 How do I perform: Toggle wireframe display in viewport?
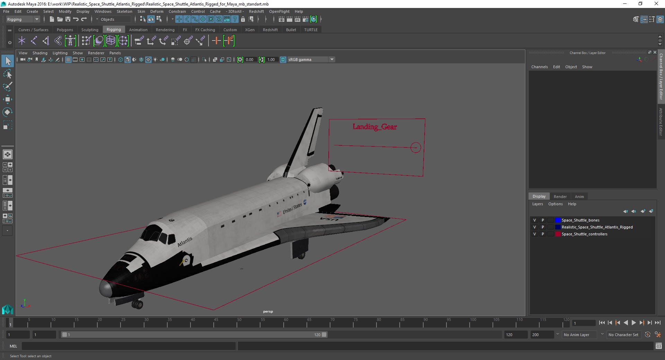(121, 60)
